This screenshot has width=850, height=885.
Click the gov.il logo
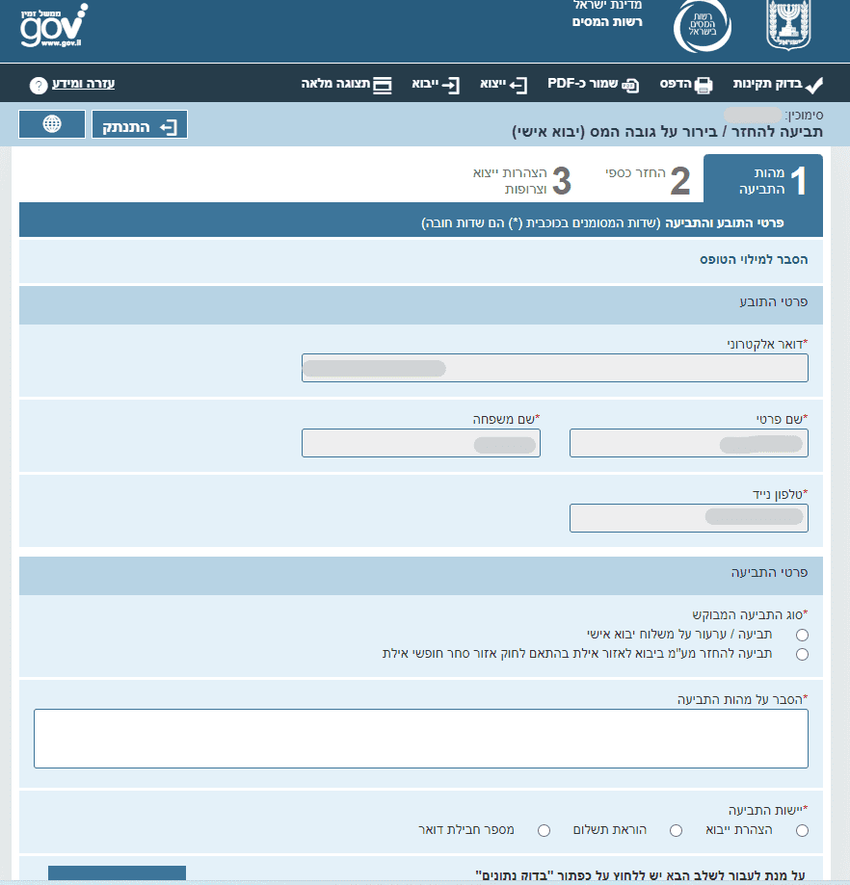click(x=54, y=26)
